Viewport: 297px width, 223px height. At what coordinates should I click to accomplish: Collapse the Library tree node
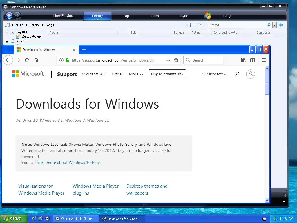[7, 41]
